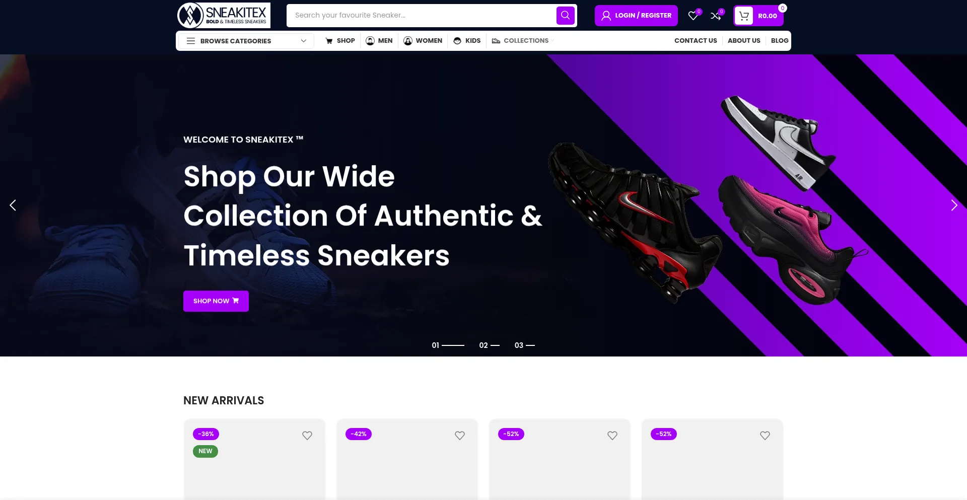The height and width of the screenshot is (500, 967).
Task: Open the wishlist heart icon in header
Action: 694,16
